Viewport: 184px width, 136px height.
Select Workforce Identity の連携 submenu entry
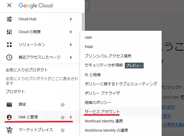click(121, 130)
